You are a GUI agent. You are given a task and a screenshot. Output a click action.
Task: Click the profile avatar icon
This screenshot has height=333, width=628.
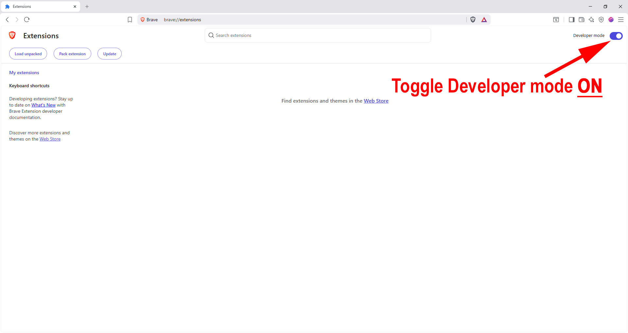(x=611, y=20)
